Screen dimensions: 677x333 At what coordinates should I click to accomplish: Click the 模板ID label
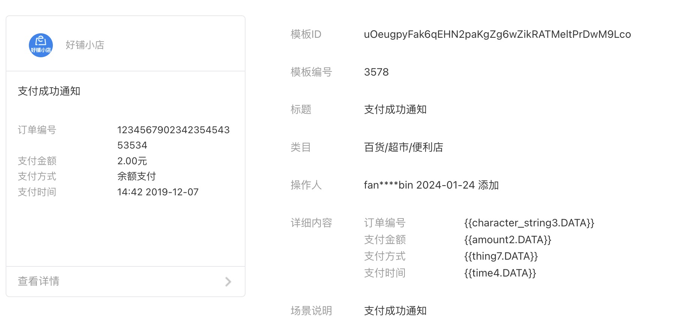click(306, 34)
